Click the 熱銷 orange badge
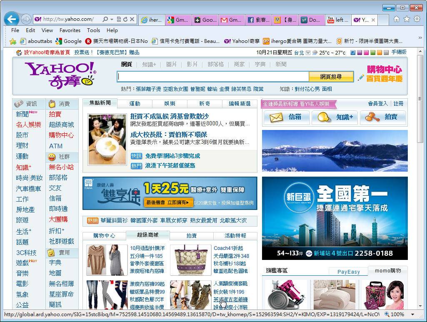Viewport: 427px width, 322px height. click(92, 220)
